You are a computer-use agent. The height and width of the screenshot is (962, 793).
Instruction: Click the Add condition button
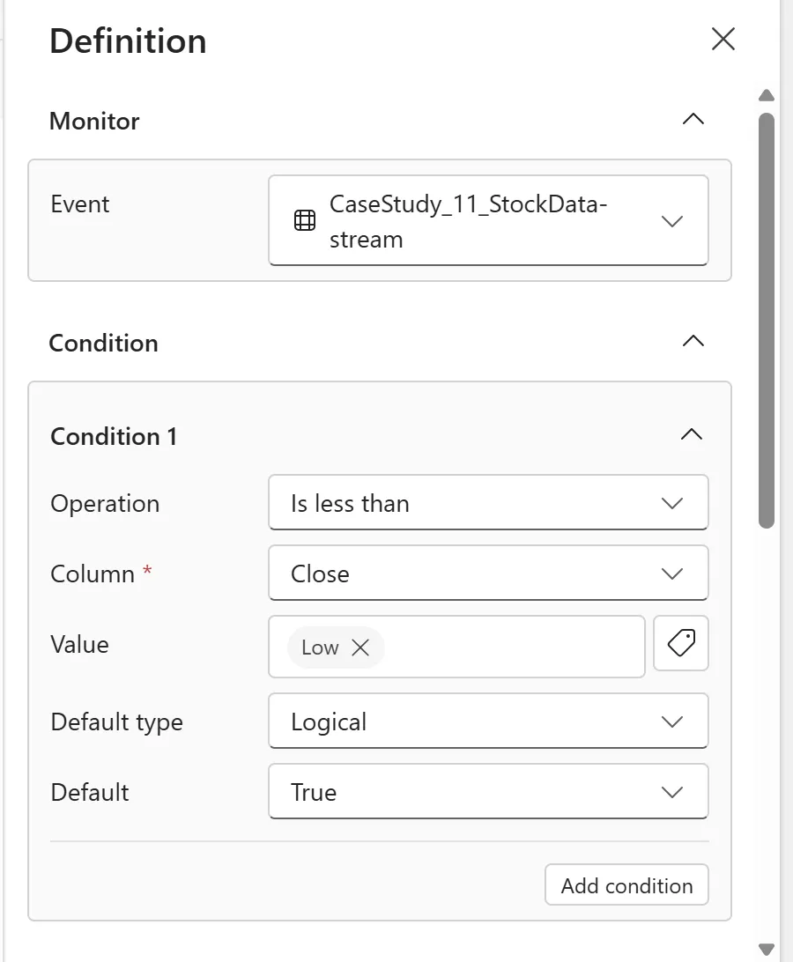tap(626, 884)
